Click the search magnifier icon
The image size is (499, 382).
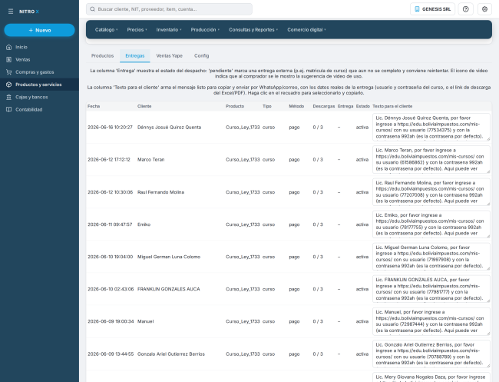click(92, 9)
